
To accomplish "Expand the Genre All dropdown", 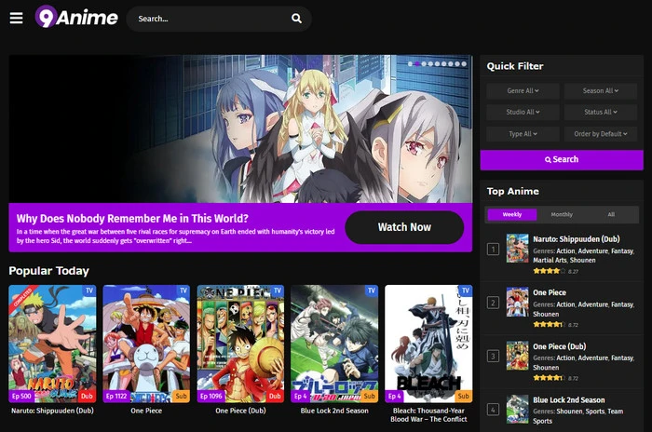I will tap(523, 91).
